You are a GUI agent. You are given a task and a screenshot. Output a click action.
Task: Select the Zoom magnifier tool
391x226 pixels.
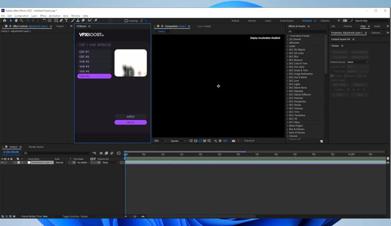coord(21,21)
